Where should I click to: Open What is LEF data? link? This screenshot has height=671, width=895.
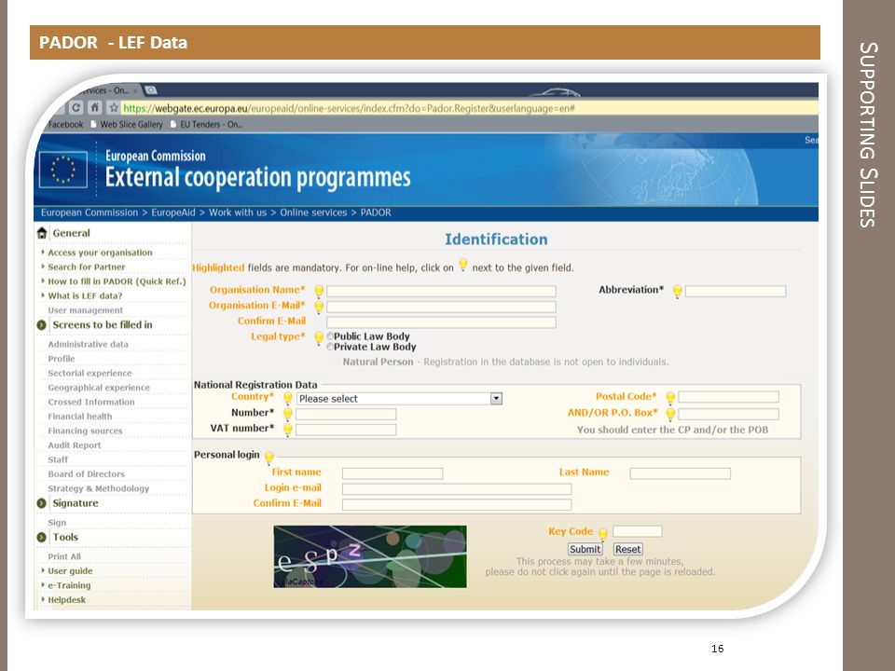coord(85,295)
